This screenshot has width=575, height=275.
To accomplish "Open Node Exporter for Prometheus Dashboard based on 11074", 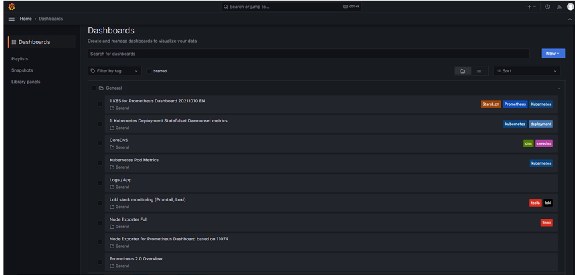I will tap(169, 239).
